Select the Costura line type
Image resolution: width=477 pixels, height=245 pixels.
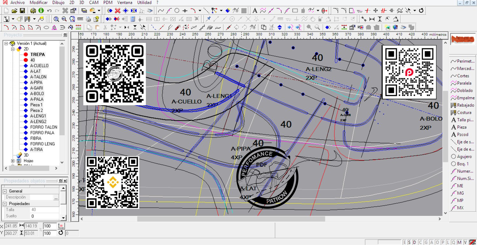pos(461,112)
